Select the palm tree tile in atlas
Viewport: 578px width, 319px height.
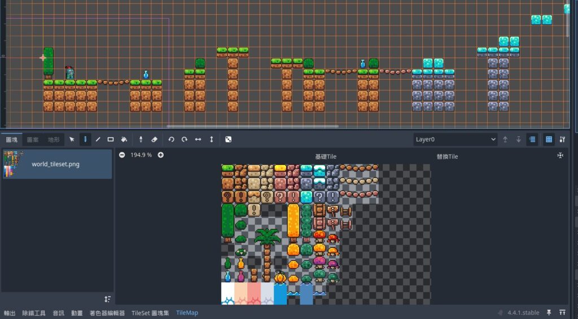pyautogui.click(x=267, y=255)
